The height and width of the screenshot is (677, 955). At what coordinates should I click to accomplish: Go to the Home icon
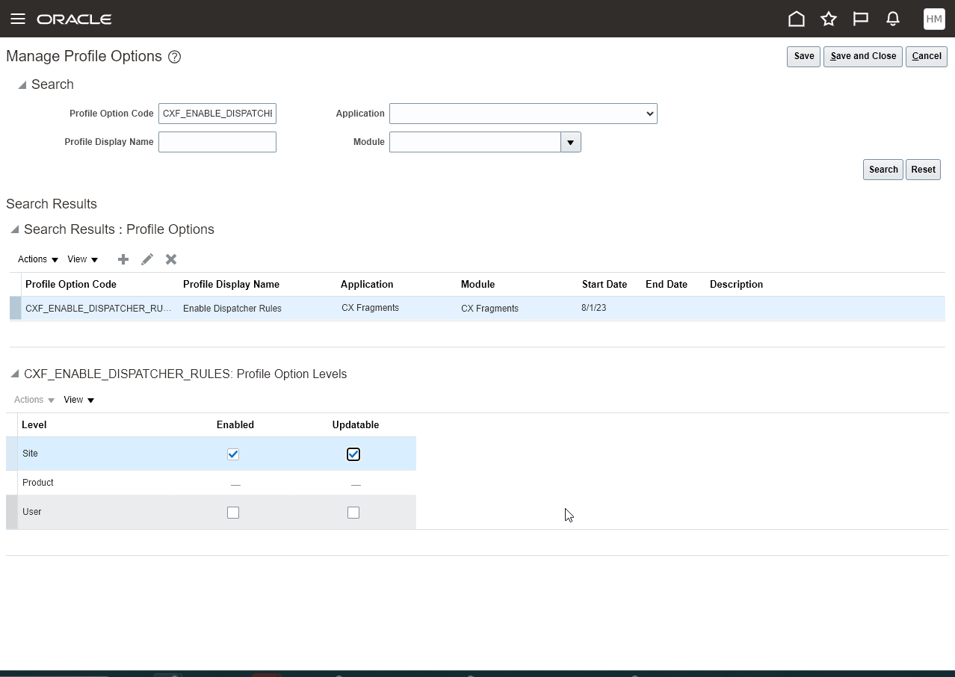[797, 19]
